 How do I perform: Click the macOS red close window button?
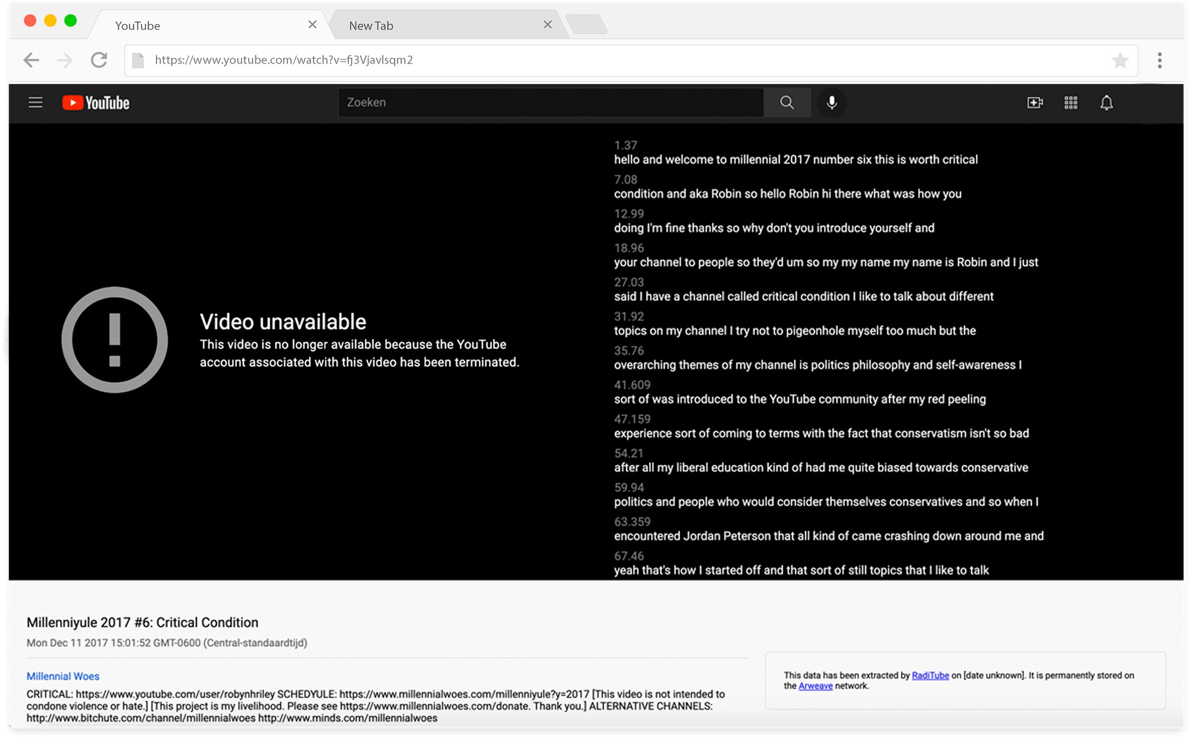(x=30, y=21)
